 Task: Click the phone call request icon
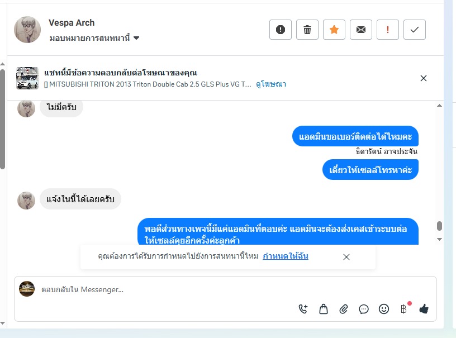tap(303, 309)
